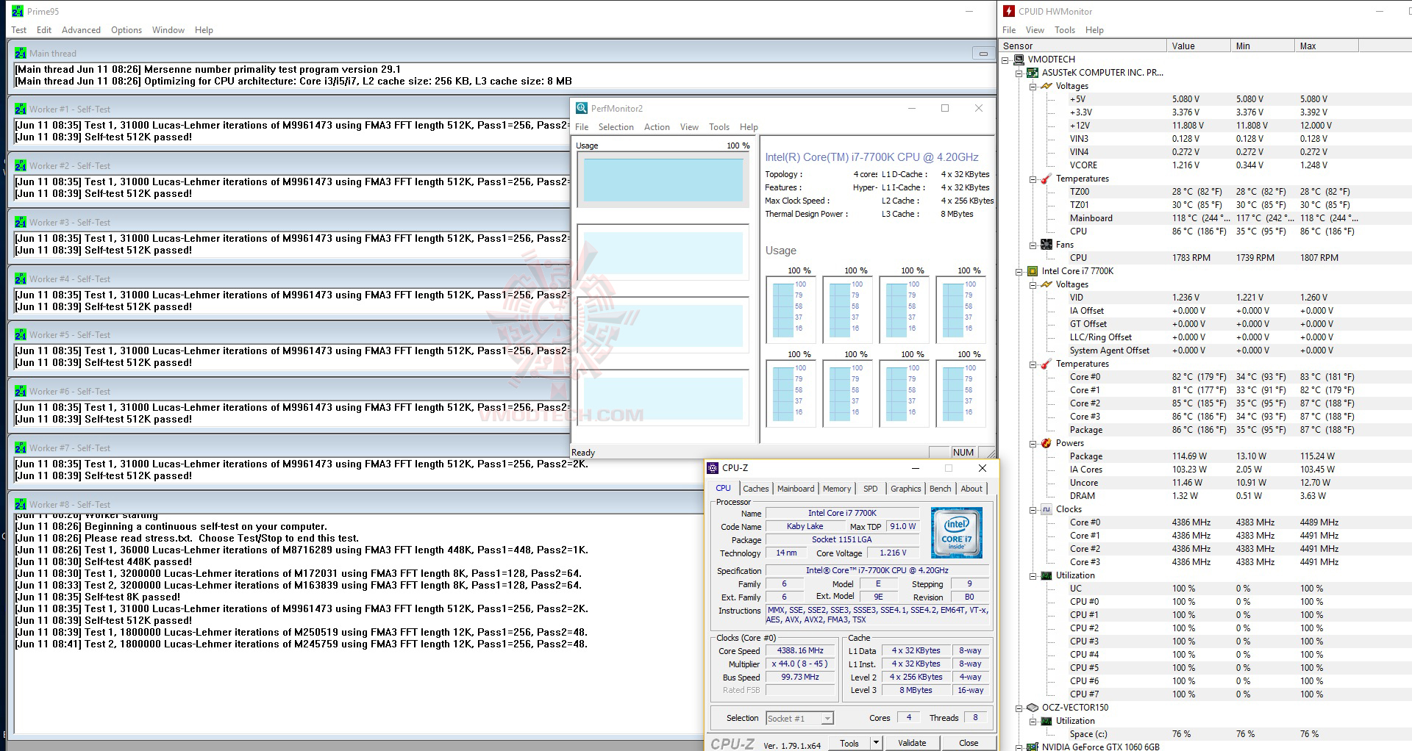Collapse the Fans node in HWMonitor
The height and width of the screenshot is (751, 1412).
click(x=1033, y=245)
